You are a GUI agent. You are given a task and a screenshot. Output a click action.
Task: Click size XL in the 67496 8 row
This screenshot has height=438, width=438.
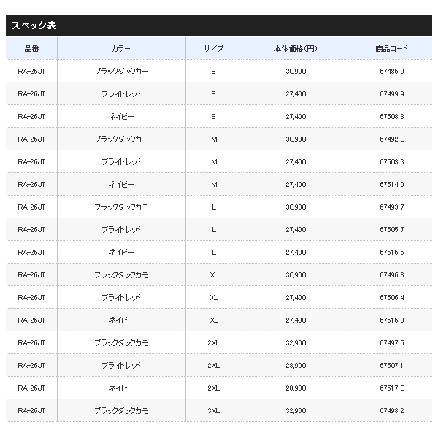pyautogui.click(x=214, y=275)
